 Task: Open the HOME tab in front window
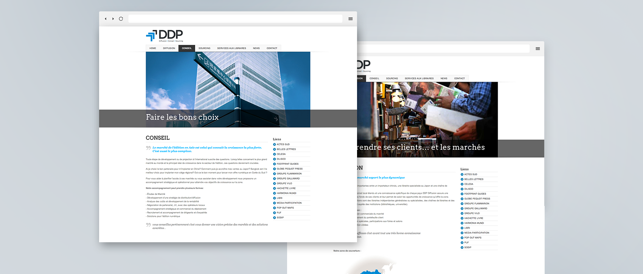pos(153,48)
